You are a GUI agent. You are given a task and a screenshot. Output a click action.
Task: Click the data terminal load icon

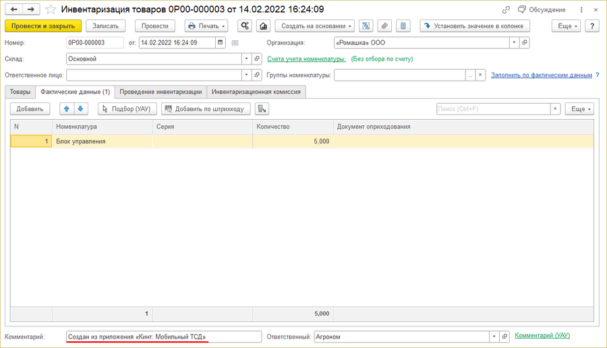pyautogui.click(x=262, y=109)
